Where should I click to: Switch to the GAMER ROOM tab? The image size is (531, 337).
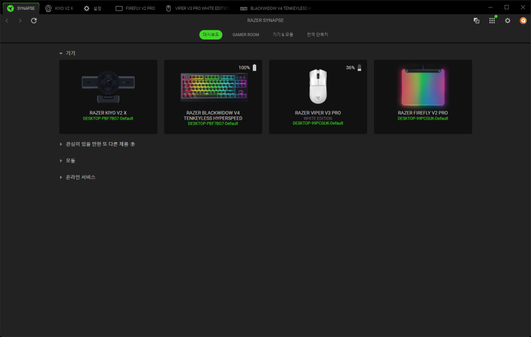(x=245, y=35)
